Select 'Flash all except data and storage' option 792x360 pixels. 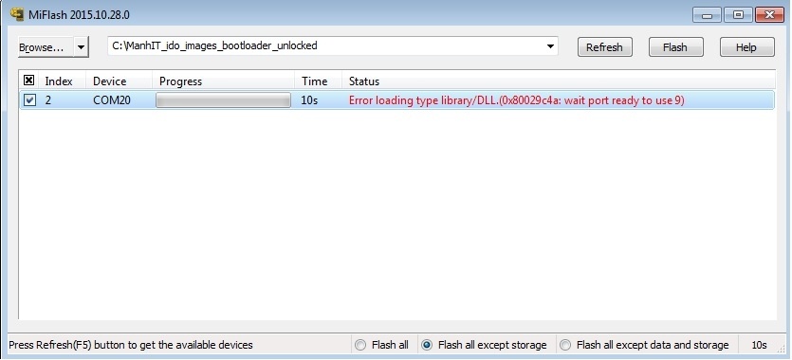tap(565, 345)
